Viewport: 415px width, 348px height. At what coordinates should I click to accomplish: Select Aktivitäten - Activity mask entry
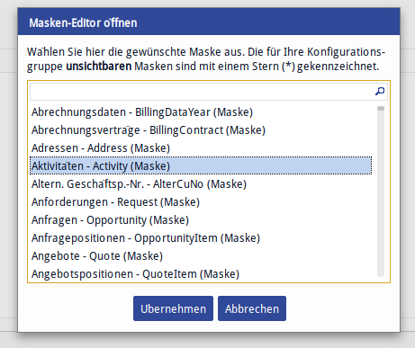[201, 165]
